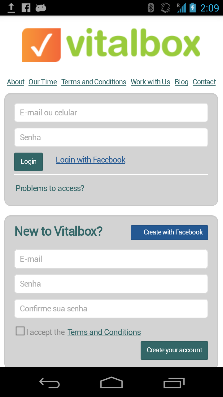Open the About menu link
Viewport: 223px width, 397px height.
pyautogui.click(x=16, y=82)
